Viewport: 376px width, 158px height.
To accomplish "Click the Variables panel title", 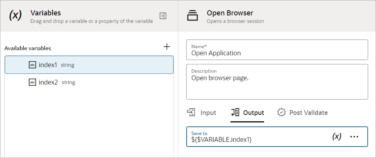I will point(45,13).
